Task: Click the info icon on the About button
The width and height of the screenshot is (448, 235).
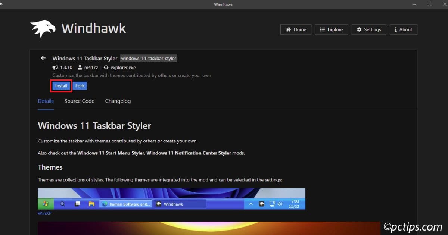Action: [396, 29]
